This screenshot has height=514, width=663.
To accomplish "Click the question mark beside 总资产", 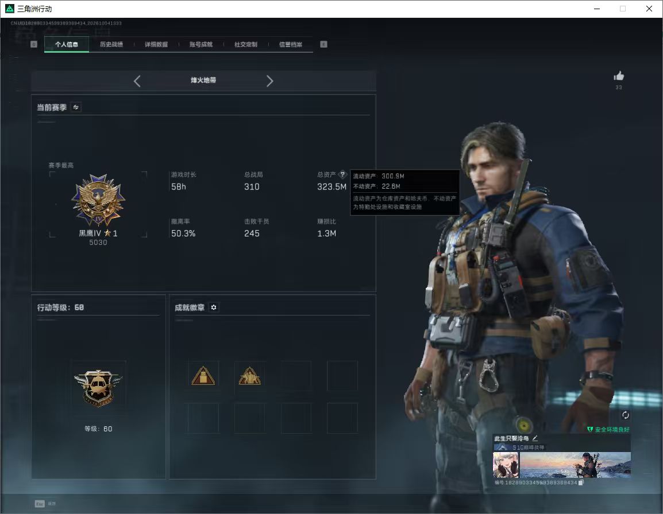I will 342,174.
